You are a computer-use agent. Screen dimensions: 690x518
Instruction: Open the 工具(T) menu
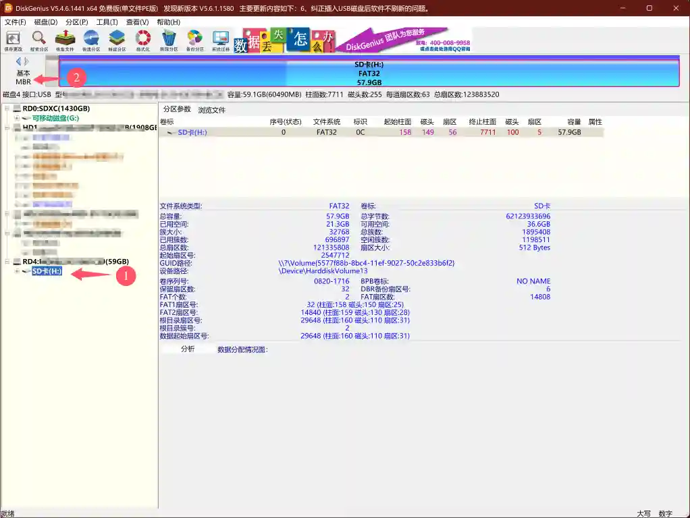click(x=107, y=22)
